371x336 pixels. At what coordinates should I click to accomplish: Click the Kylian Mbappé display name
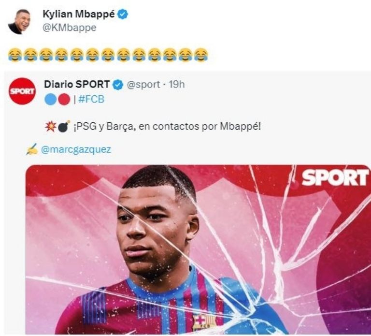coord(79,14)
